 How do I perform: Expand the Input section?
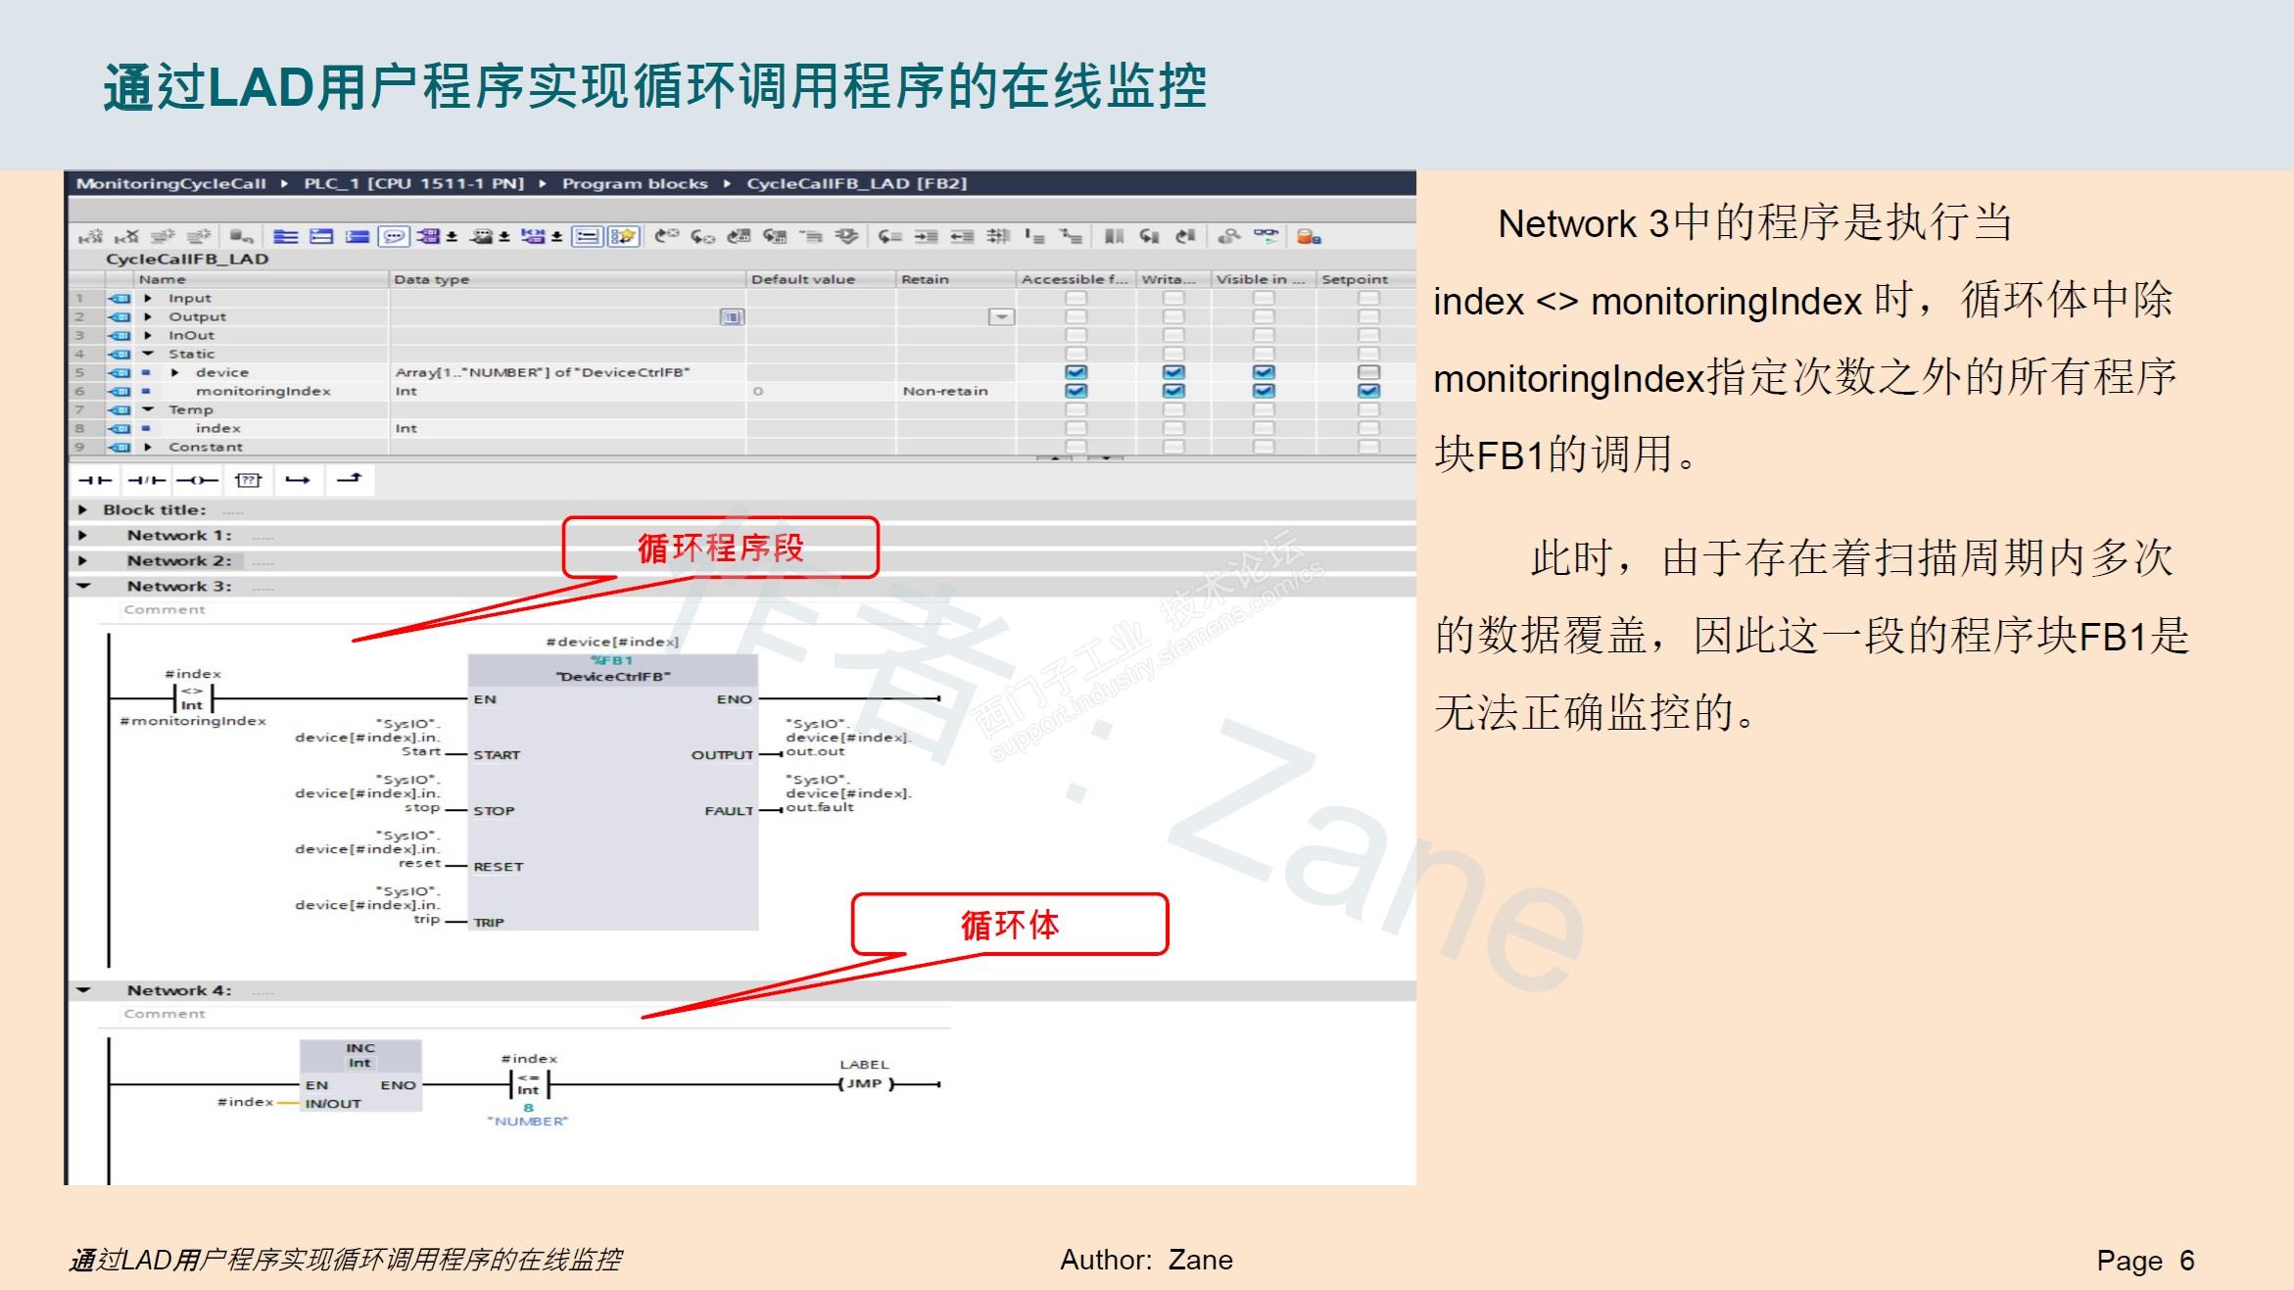coord(148,298)
